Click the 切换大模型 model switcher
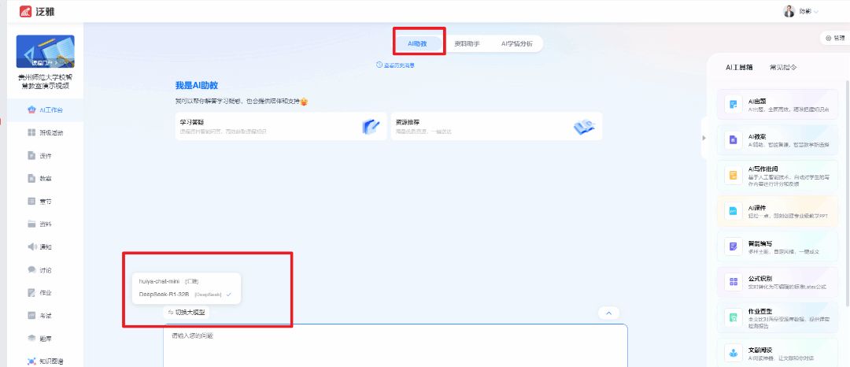Viewport: 850px width, 367px height. pyautogui.click(x=187, y=312)
